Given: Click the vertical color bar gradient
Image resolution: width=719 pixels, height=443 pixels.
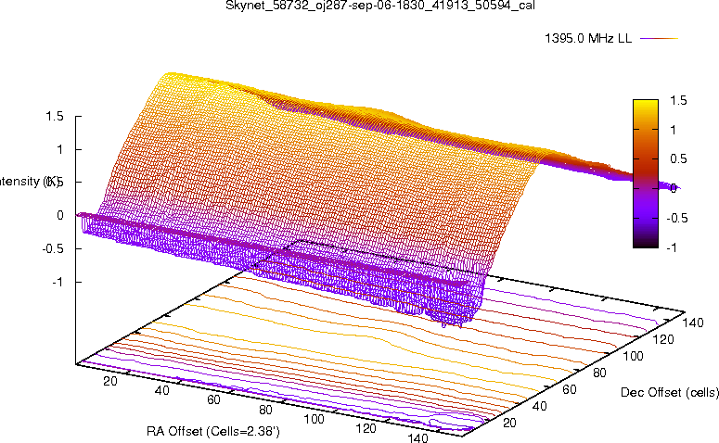Looking at the screenshot, I should point(645,173).
